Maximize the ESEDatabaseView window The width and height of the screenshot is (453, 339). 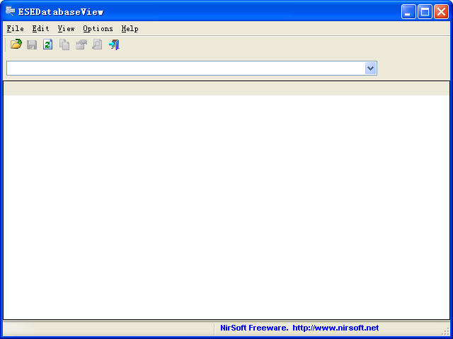(x=425, y=12)
